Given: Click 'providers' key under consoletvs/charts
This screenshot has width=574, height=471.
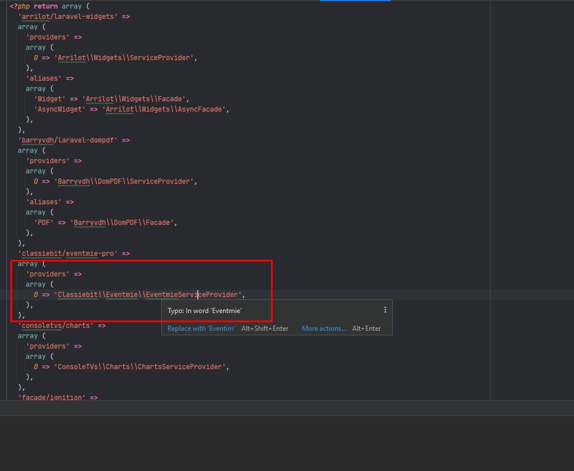Looking at the screenshot, I should [x=47, y=346].
